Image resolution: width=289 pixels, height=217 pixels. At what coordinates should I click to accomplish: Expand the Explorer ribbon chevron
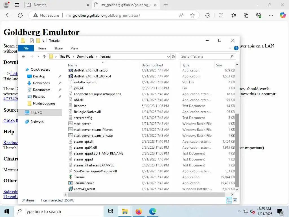click(230, 48)
